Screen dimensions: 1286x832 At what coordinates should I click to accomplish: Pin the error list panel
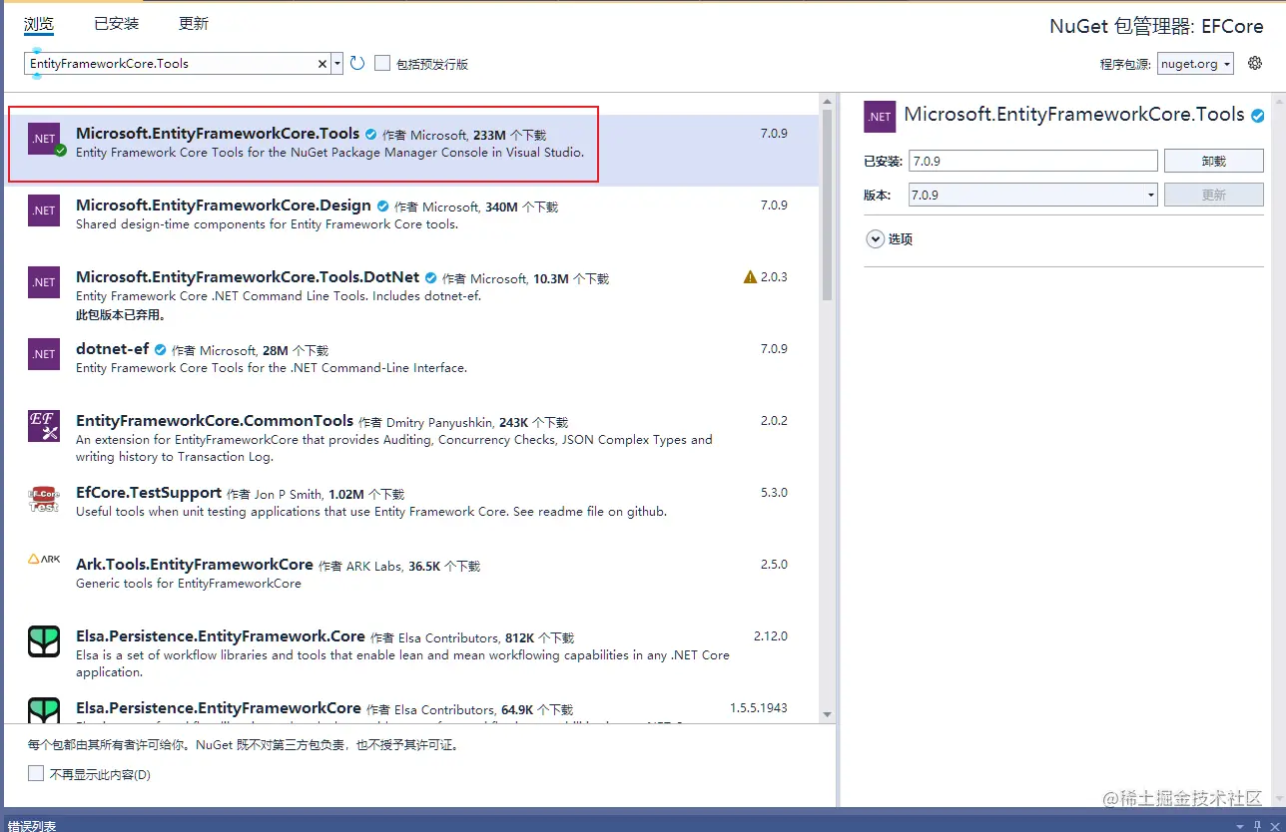pos(1258,826)
